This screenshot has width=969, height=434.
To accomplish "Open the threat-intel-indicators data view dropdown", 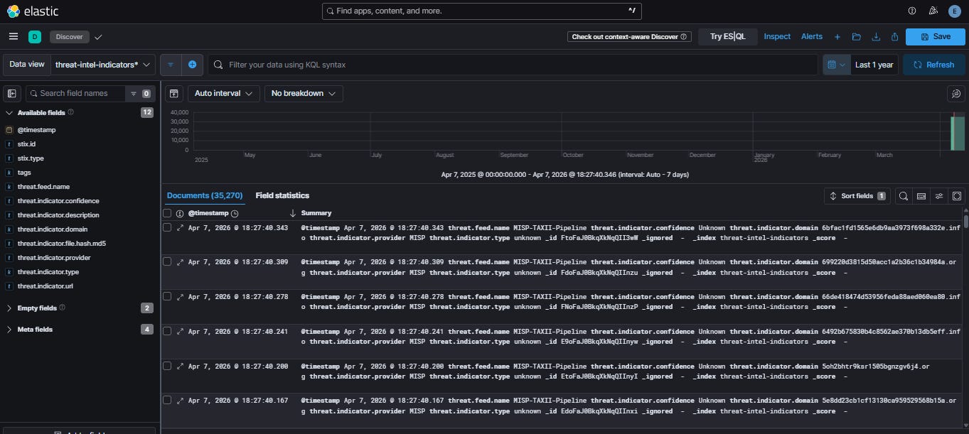I will tap(103, 65).
